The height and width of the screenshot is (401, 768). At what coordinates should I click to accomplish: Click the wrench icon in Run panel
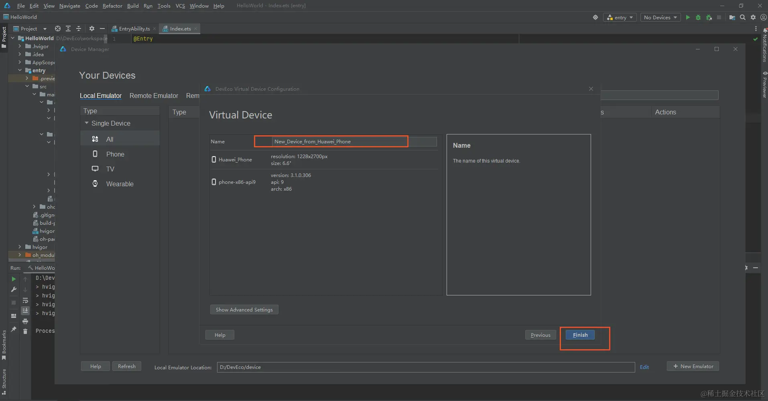point(14,289)
